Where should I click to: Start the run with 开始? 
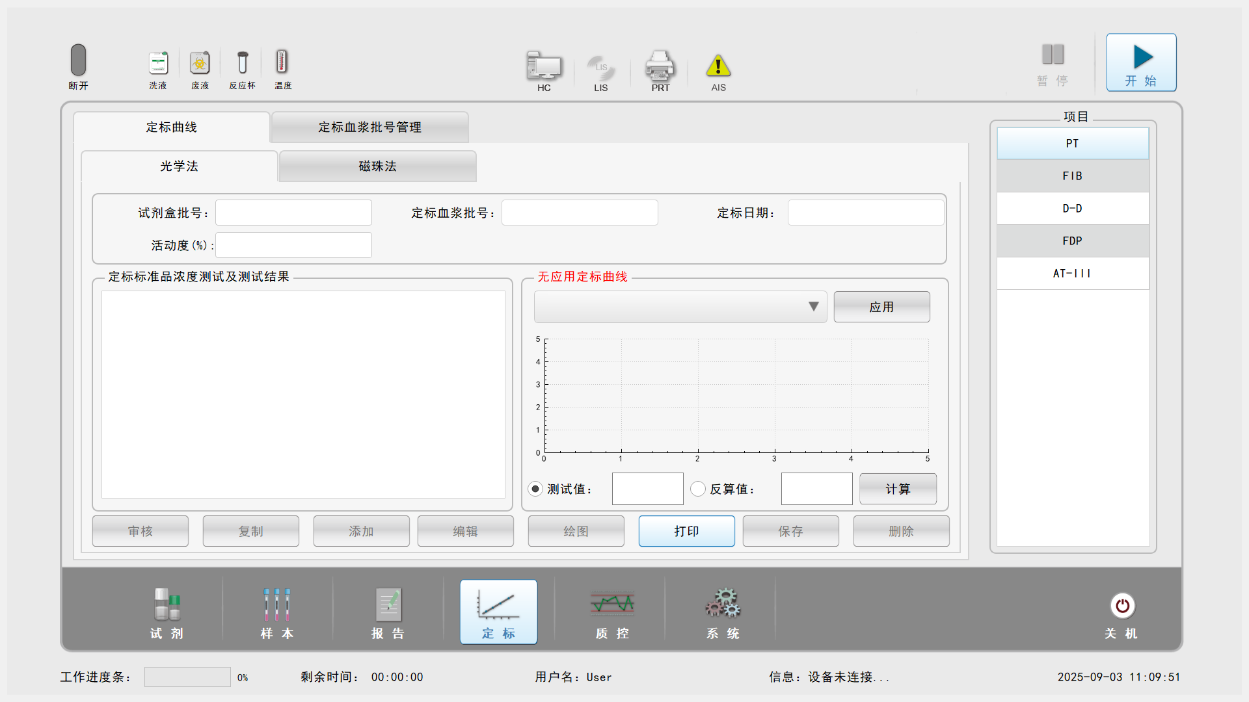point(1141,62)
